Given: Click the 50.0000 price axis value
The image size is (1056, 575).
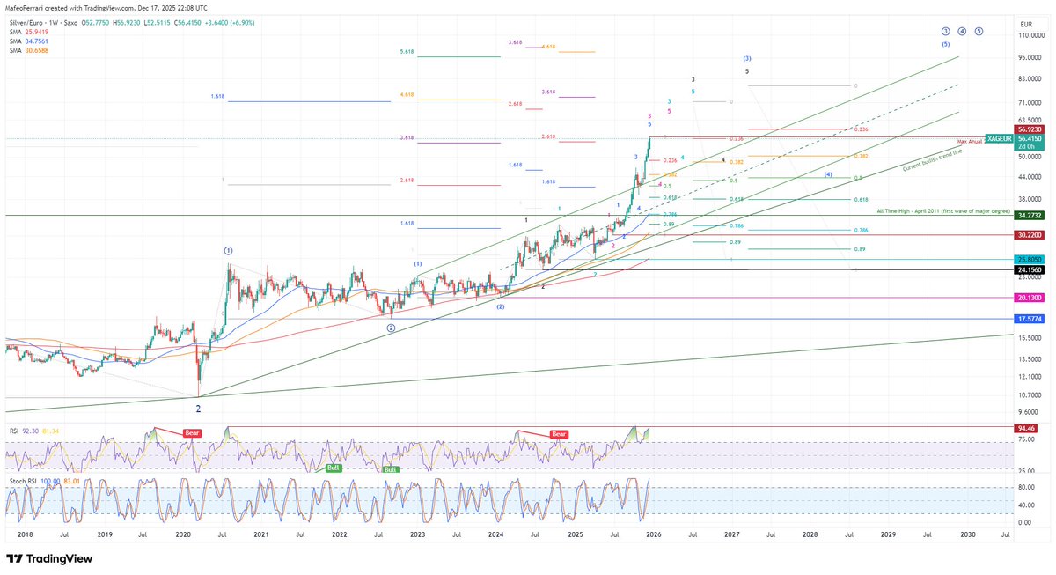Looking at the screenshot, I should (x=1029, y=157).
